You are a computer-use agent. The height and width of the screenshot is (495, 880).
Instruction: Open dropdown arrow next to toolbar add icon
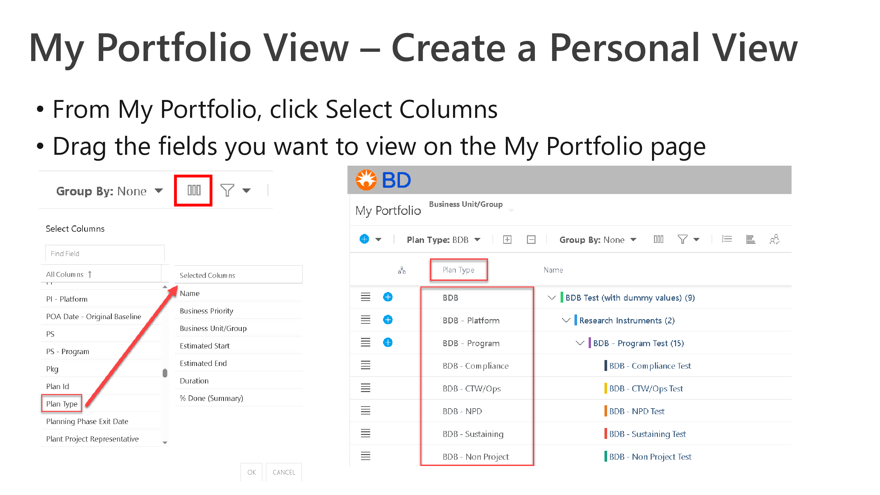[378, 240]
